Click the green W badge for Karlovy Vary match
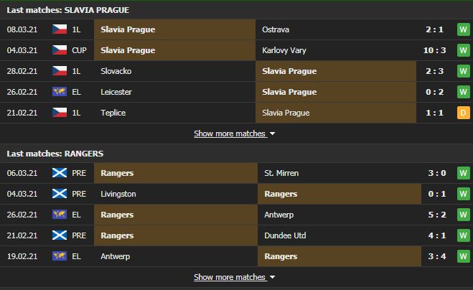The height and width of the screenshot is (290, 473). click(x=464, y=50)
